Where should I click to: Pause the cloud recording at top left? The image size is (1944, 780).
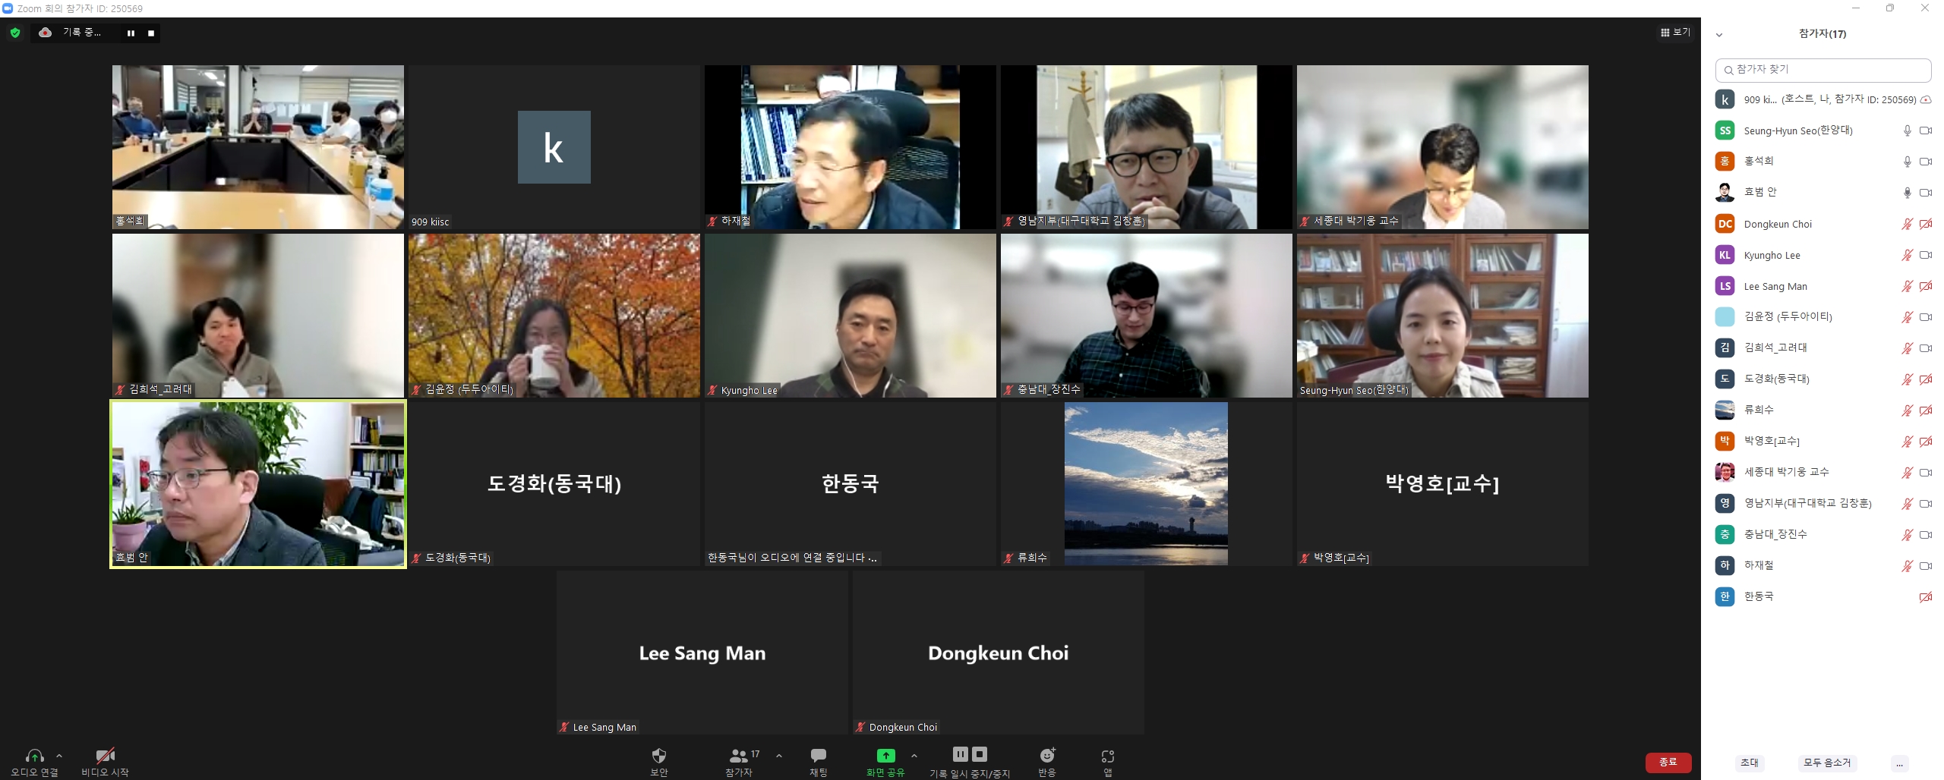[131, 33]
